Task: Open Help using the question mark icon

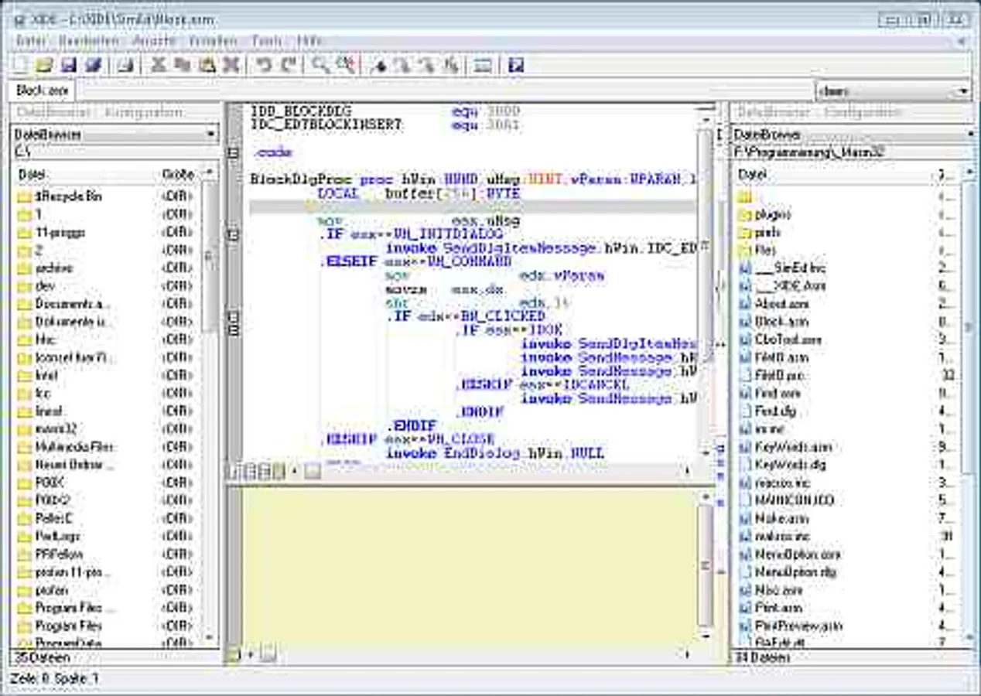Action: [x=514, y=66]
